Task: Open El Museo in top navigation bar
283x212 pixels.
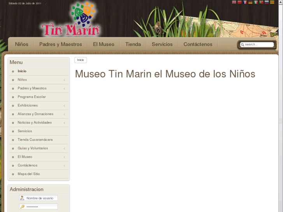Action: coord(104,44)
